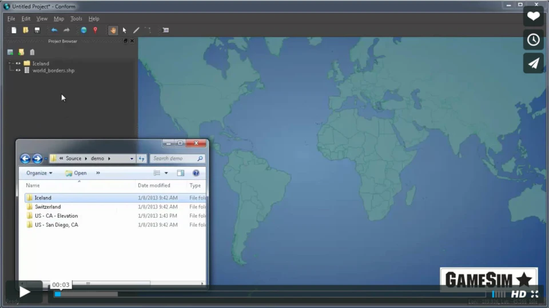Click the Open button in Explorer

[x=76, y=173]
